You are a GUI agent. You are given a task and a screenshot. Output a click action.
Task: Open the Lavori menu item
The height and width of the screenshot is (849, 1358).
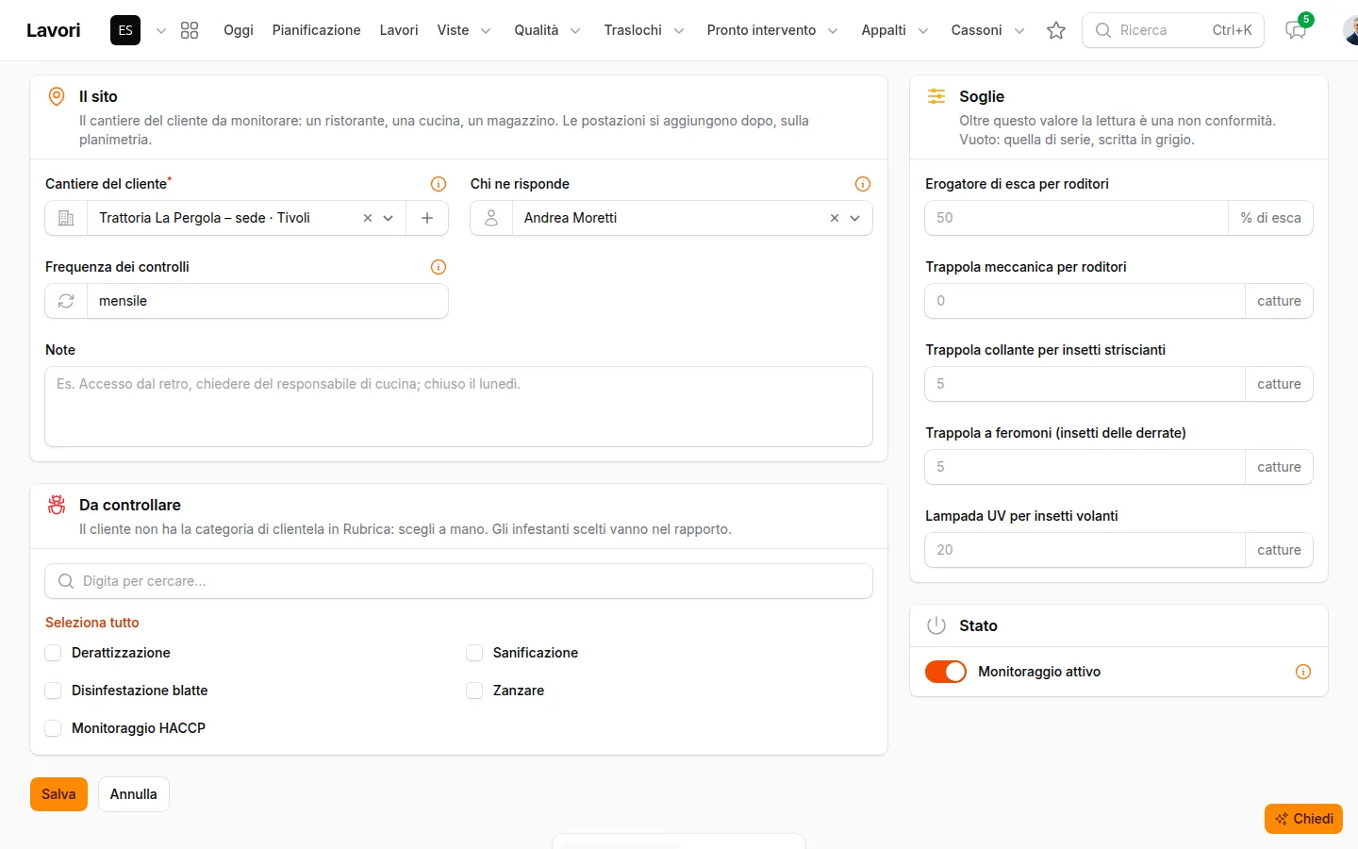tap(399, 30)
